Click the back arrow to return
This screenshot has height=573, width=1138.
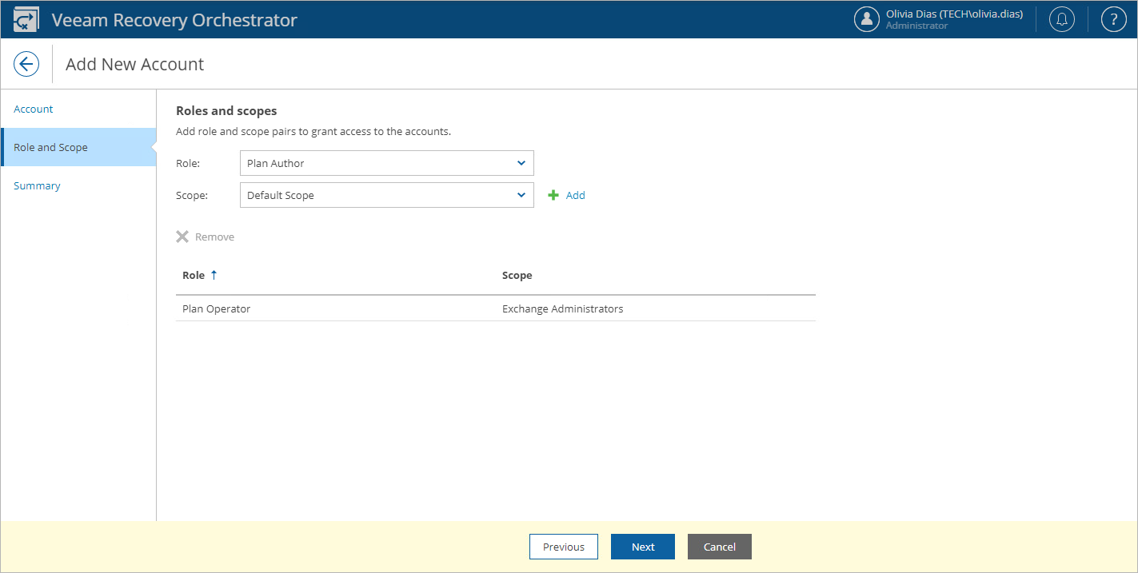pyautogui.click(x=25, y=63)
